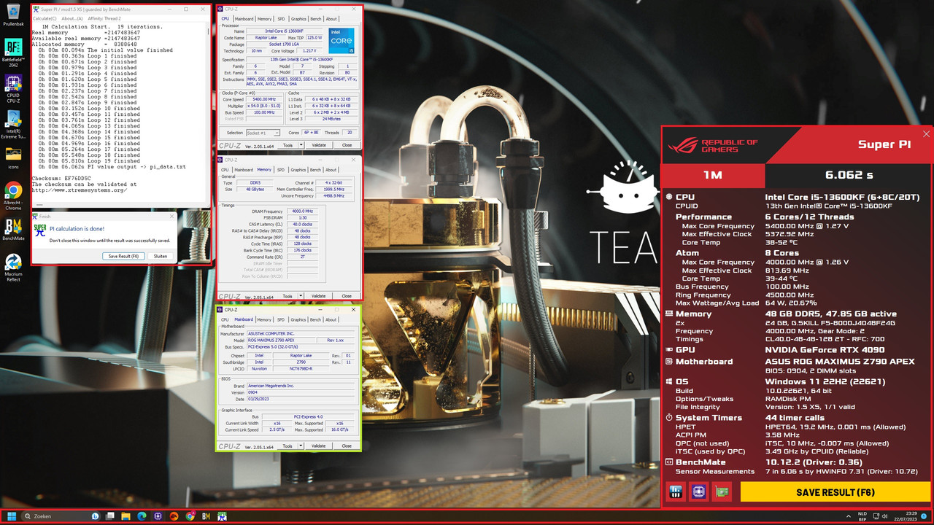Click Sluiten button in Finish dialog

point(160,256)
